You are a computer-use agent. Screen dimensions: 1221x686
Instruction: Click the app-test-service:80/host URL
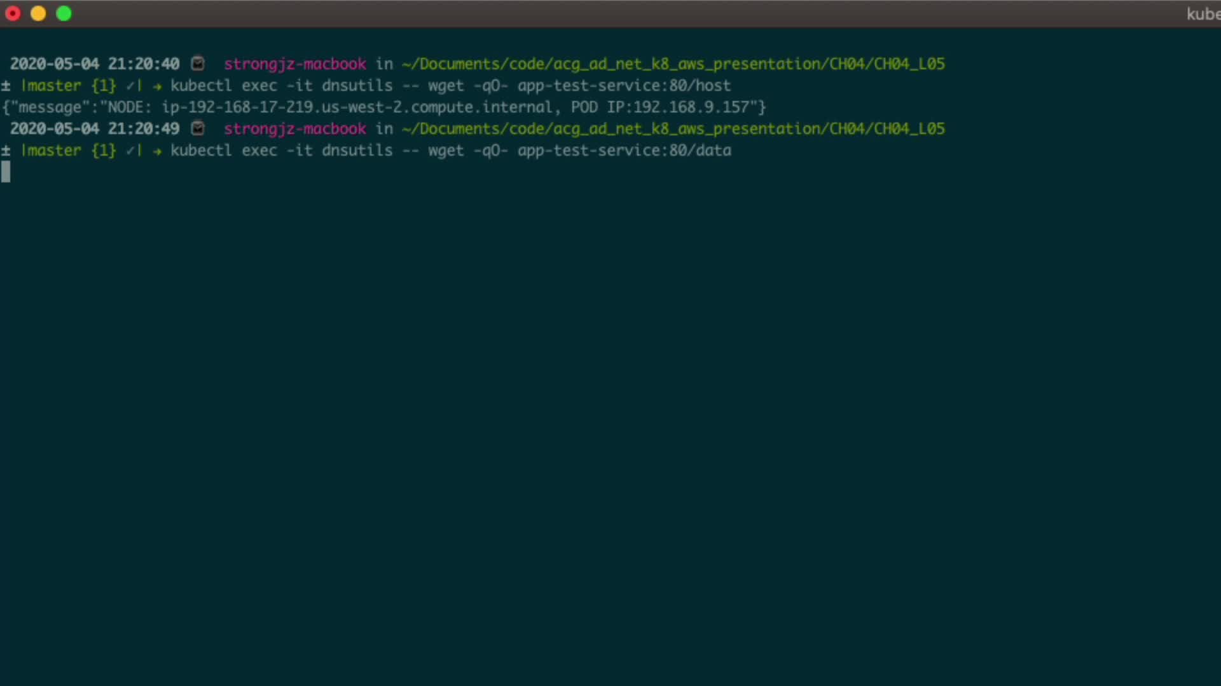(x=624, y=86)
